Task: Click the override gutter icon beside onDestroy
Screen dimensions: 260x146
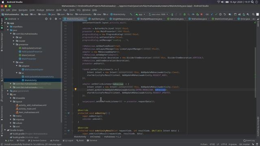Action: (x=69, y=113)
